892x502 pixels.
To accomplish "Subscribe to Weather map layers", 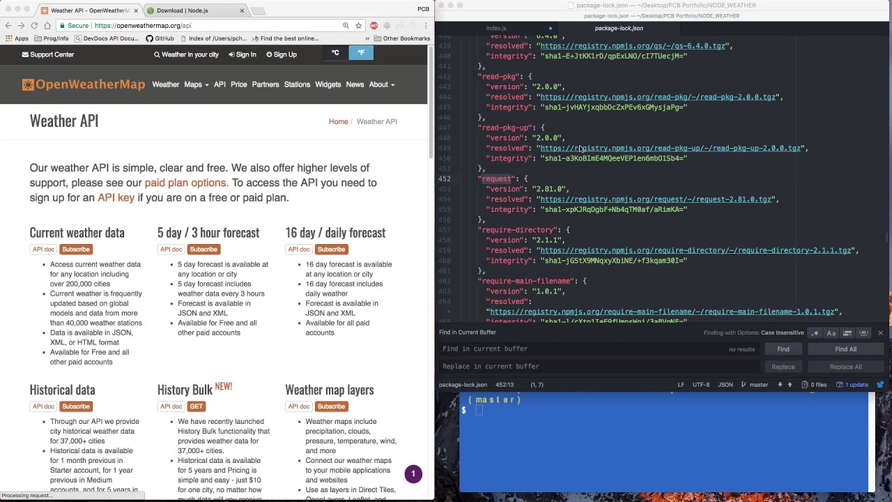I will tap(331, 406).
